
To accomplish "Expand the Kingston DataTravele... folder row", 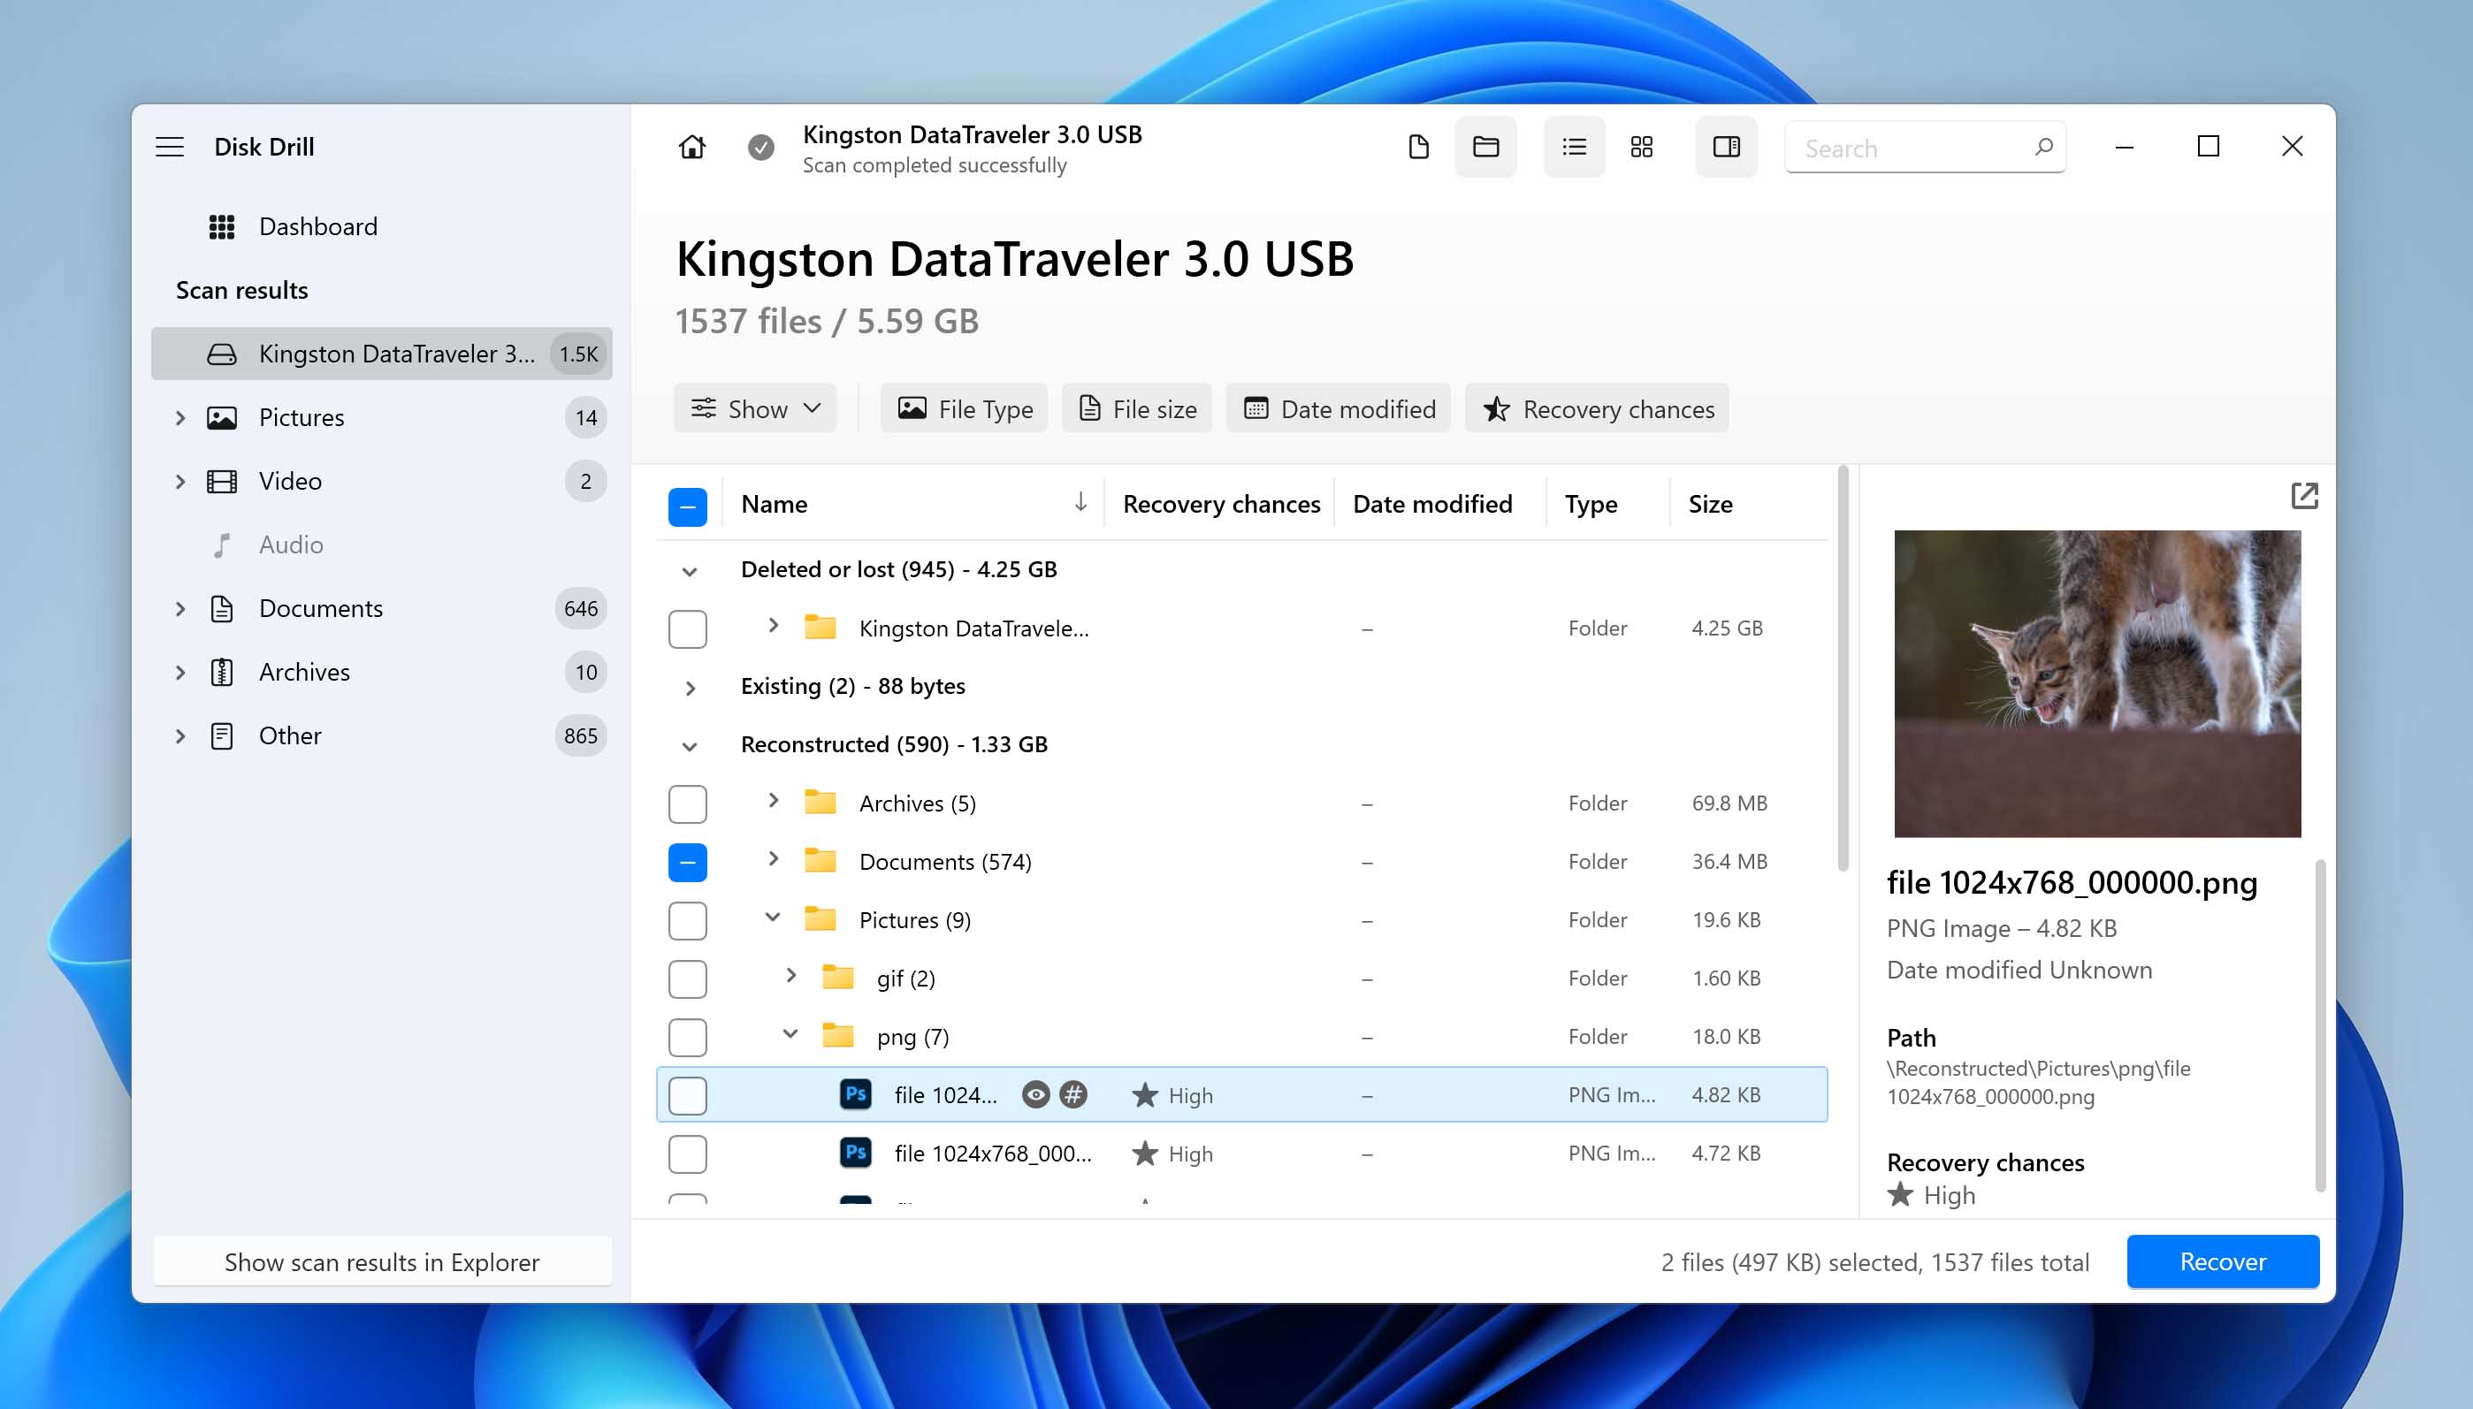I will click(773, 626).
